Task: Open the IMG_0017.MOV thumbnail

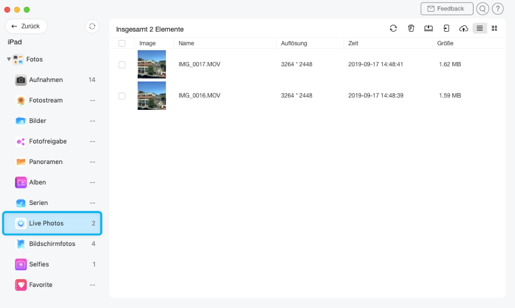Action: [x=151, y=64]
